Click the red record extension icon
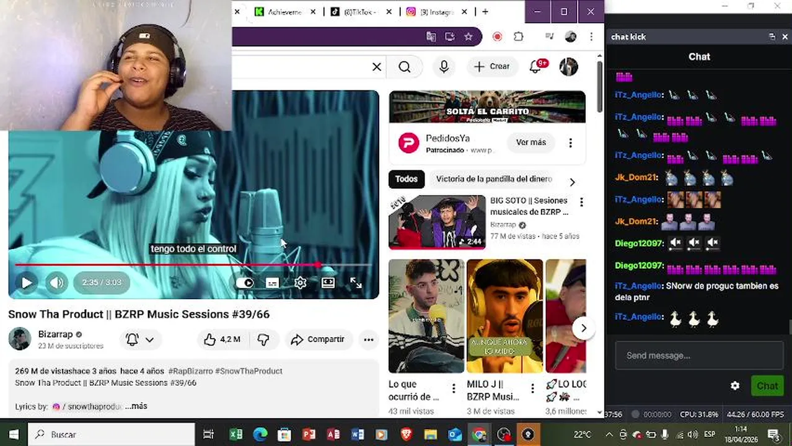The width and height of the screenshot is (792, 446). [x=497, y=37]
